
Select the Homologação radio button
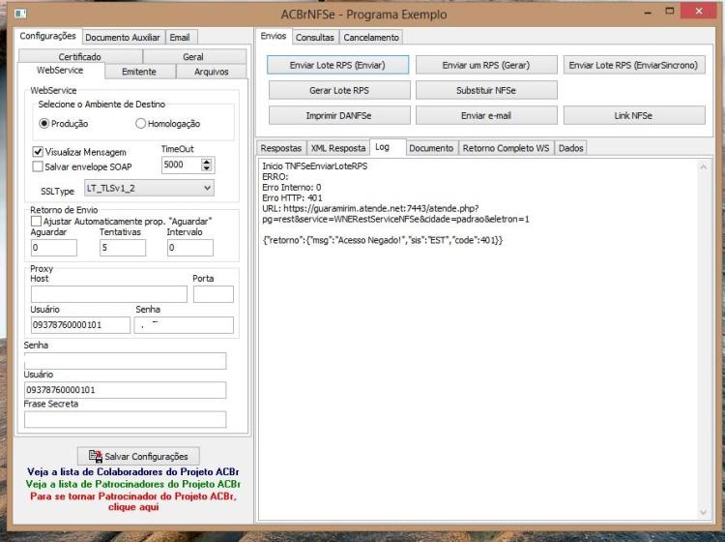click(x=140, y=124)
